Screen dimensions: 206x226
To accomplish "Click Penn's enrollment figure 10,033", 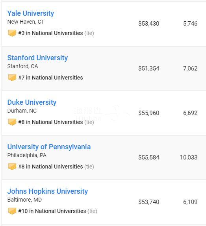I will [x=189, y=157].
